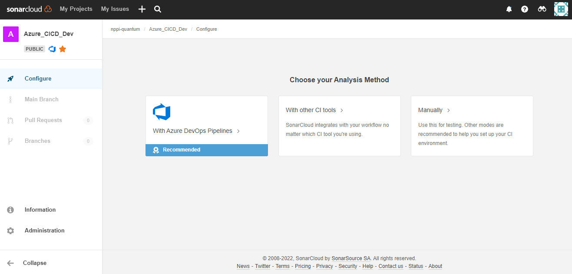The height and width of the screenshot is (274, 572).
Task: Click the PUBLIC visibility badge
Action: [34, 49]
